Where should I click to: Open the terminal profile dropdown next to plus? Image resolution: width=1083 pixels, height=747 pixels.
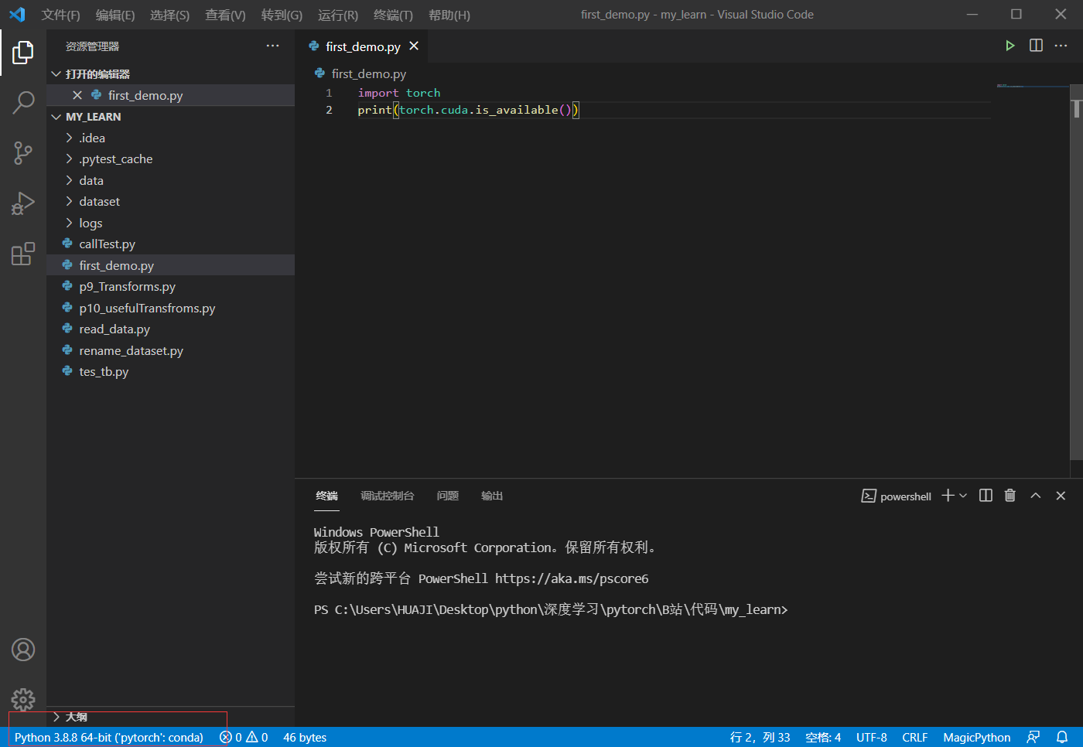click(962, 496)
